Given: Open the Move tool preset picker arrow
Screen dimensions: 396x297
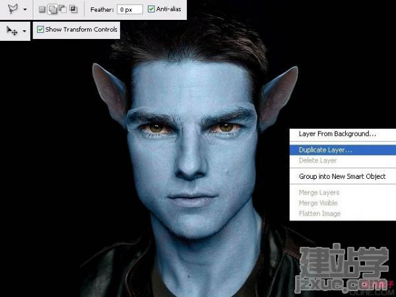Looking at the screenshot, I should [24, 31].
